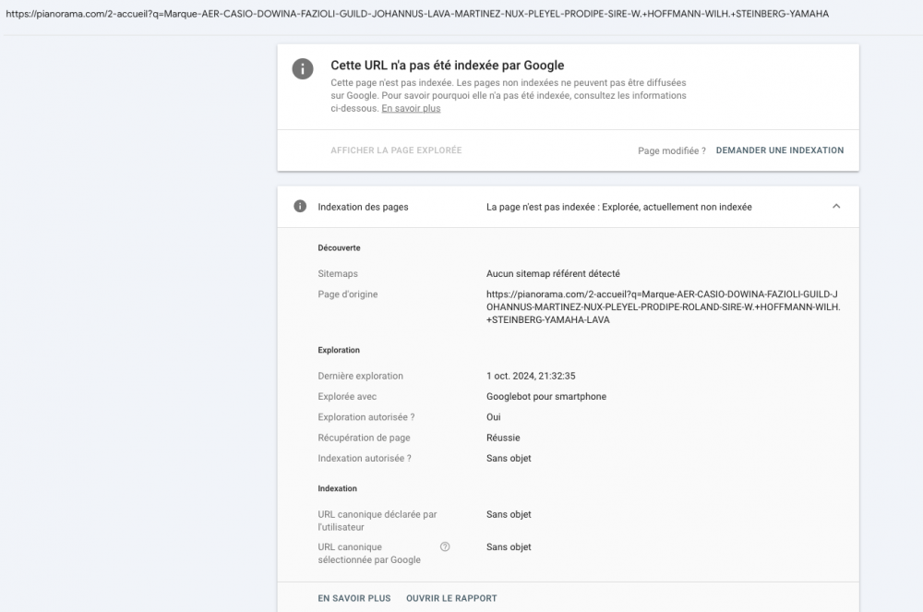Click Sans objet next to URL canonique déclarée par l'utilisateur

pyautogui.click(x=509, y=514)
